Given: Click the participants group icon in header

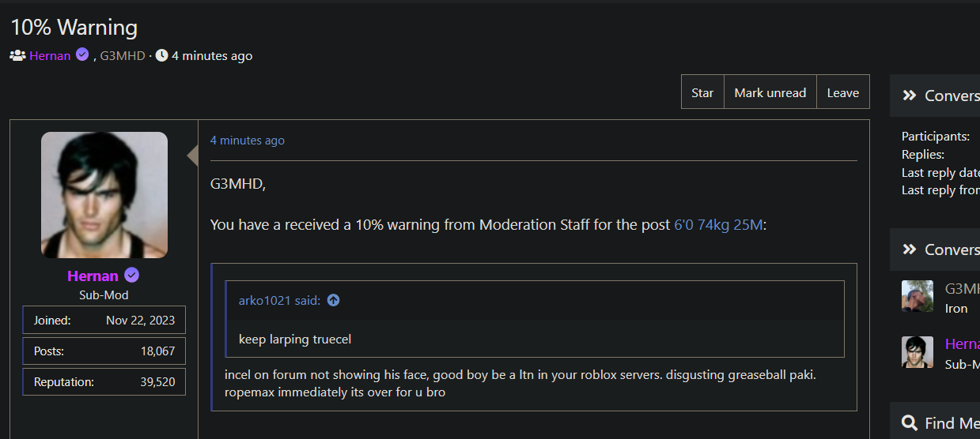Looking at the screenshot, I should click(17, 56).
